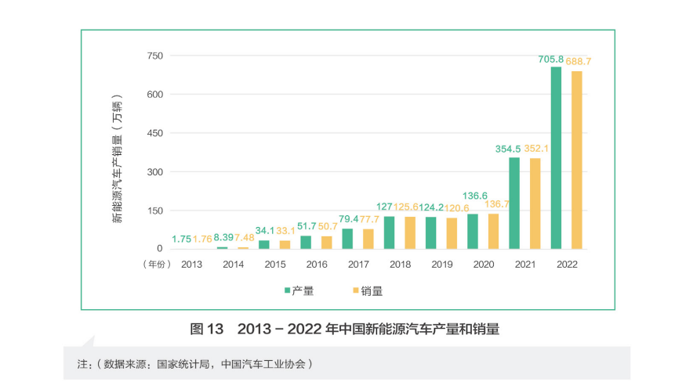
Task: Click the 688.7 data label
Action: [579, 61]
